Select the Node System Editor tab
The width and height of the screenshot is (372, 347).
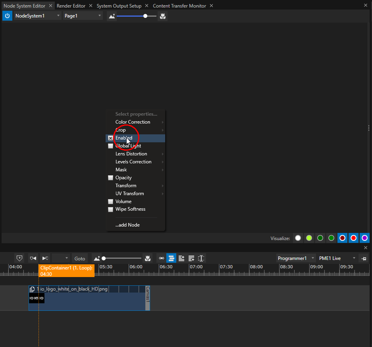(25, 6)
